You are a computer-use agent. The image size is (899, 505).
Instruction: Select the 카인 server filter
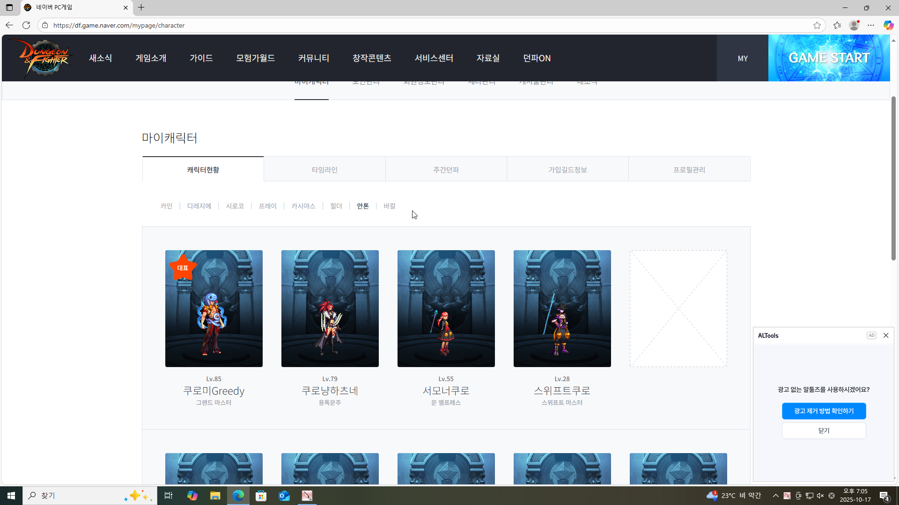coord(166,206)
